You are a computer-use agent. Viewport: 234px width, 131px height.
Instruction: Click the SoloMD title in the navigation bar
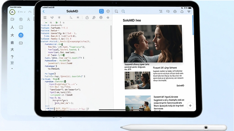tap(72, 11)
